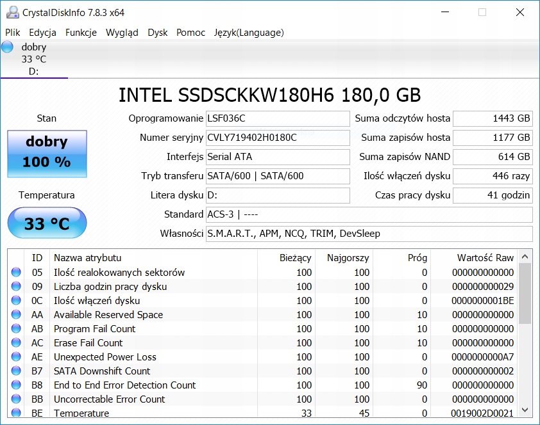
Task: Click the Litera dysku field D:
Action: coord(278,195)
